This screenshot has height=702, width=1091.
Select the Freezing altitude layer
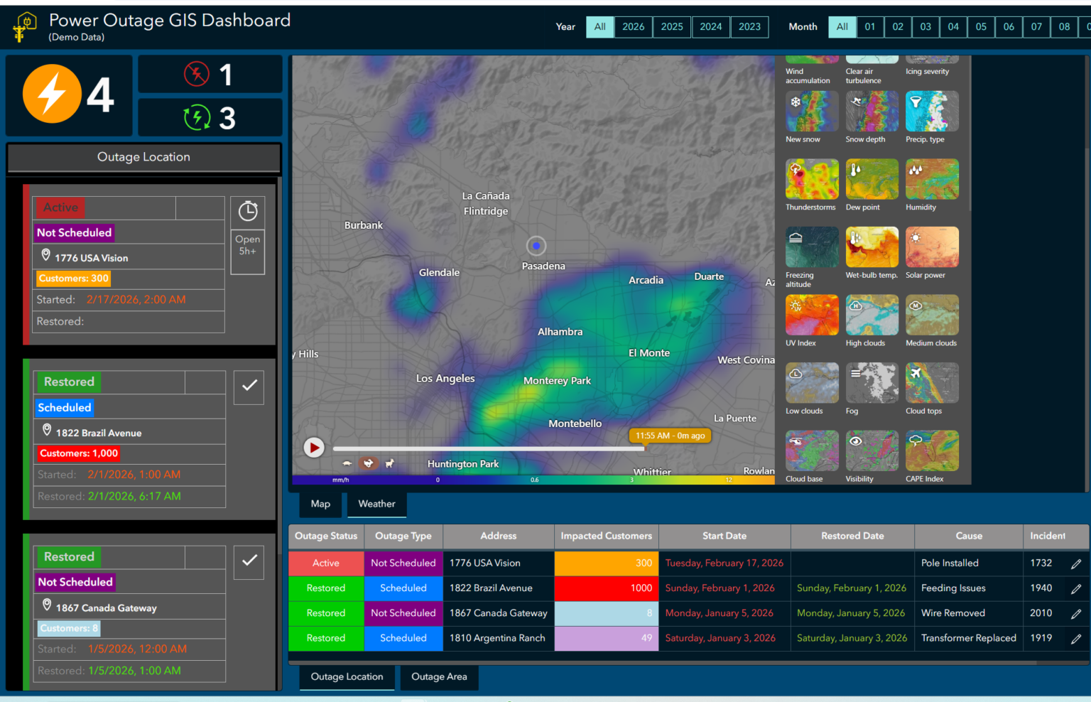click(x=812, y=247)
